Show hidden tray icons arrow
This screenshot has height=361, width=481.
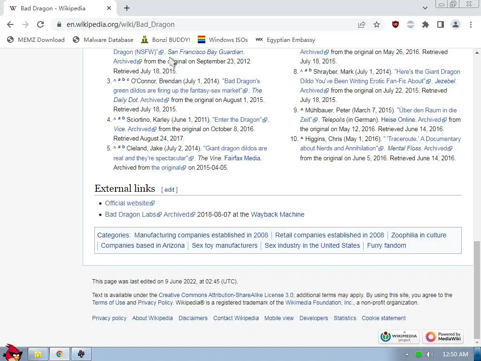click(407, 354)
